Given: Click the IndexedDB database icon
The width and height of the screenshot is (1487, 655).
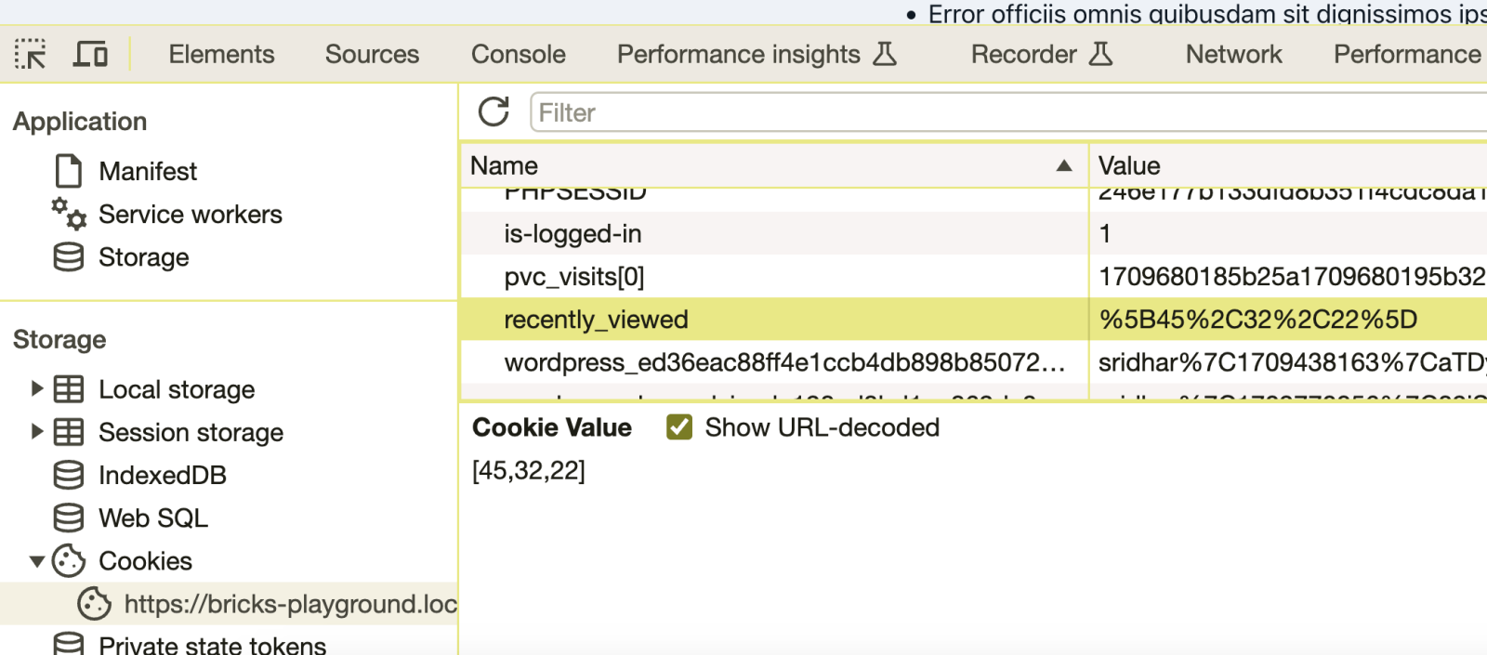Looking at the screenshot, I should (x=68, y=475).
